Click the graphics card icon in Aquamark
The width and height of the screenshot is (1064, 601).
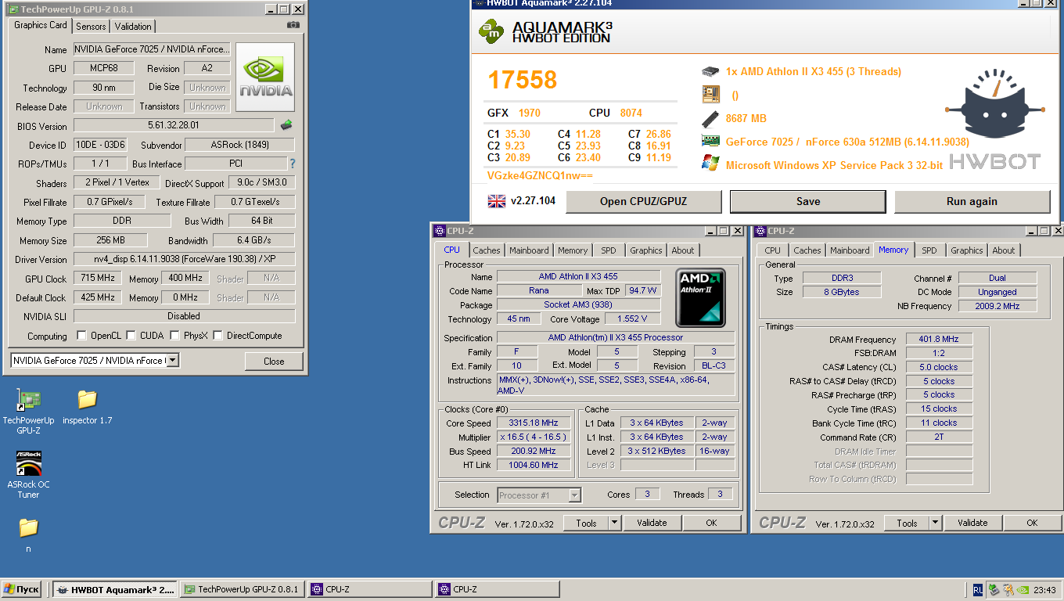tap(710, 142)
